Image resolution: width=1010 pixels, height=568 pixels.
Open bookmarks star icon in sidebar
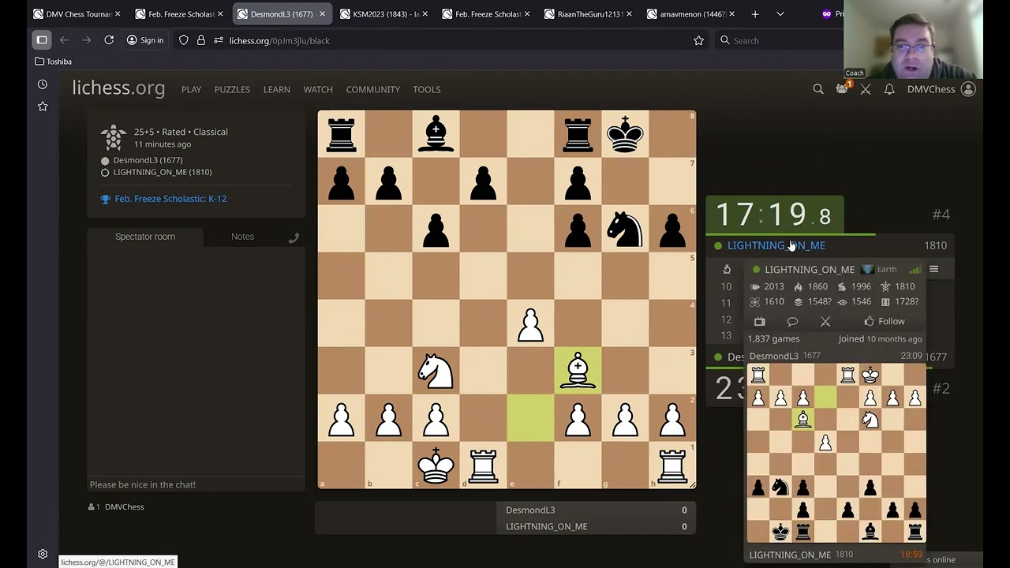click(43, 106)
